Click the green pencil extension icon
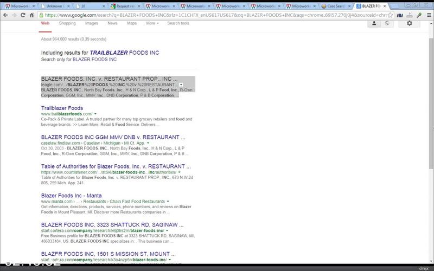Screen dimensions: 434x271 419,15
